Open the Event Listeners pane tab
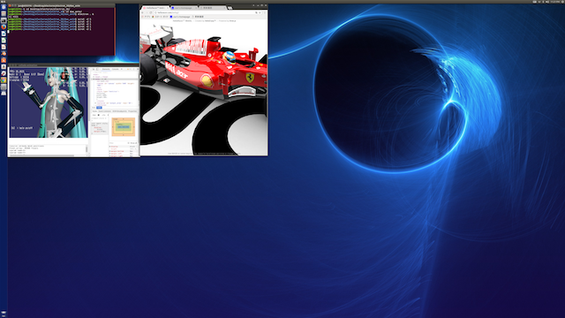Viewport: 565px width, 318px height. (105, 111)
